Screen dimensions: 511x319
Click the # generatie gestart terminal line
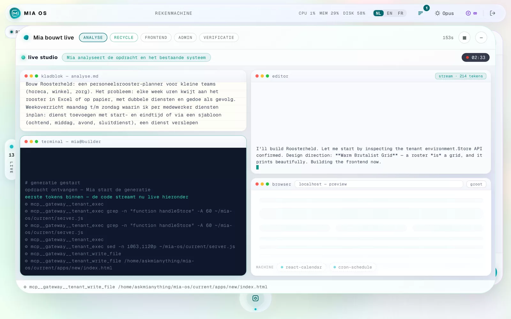point(52,183)
